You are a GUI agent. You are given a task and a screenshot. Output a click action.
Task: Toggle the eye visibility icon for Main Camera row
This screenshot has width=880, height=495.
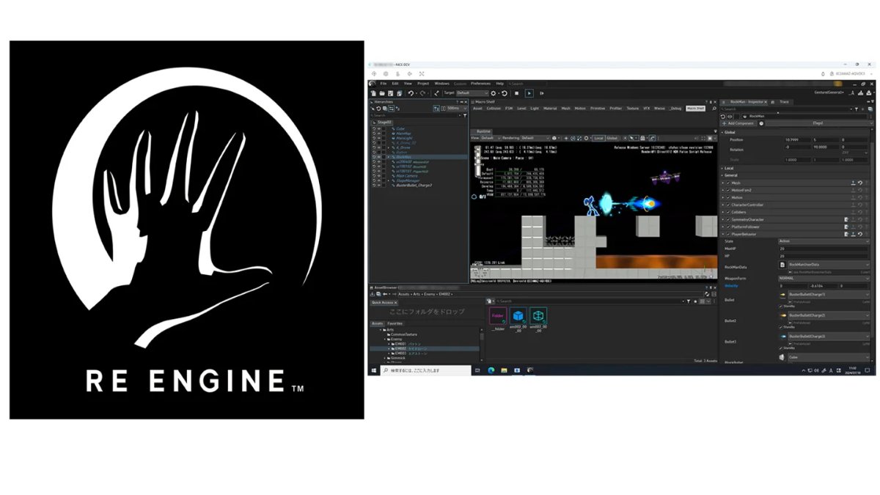[x=379, y=176]
